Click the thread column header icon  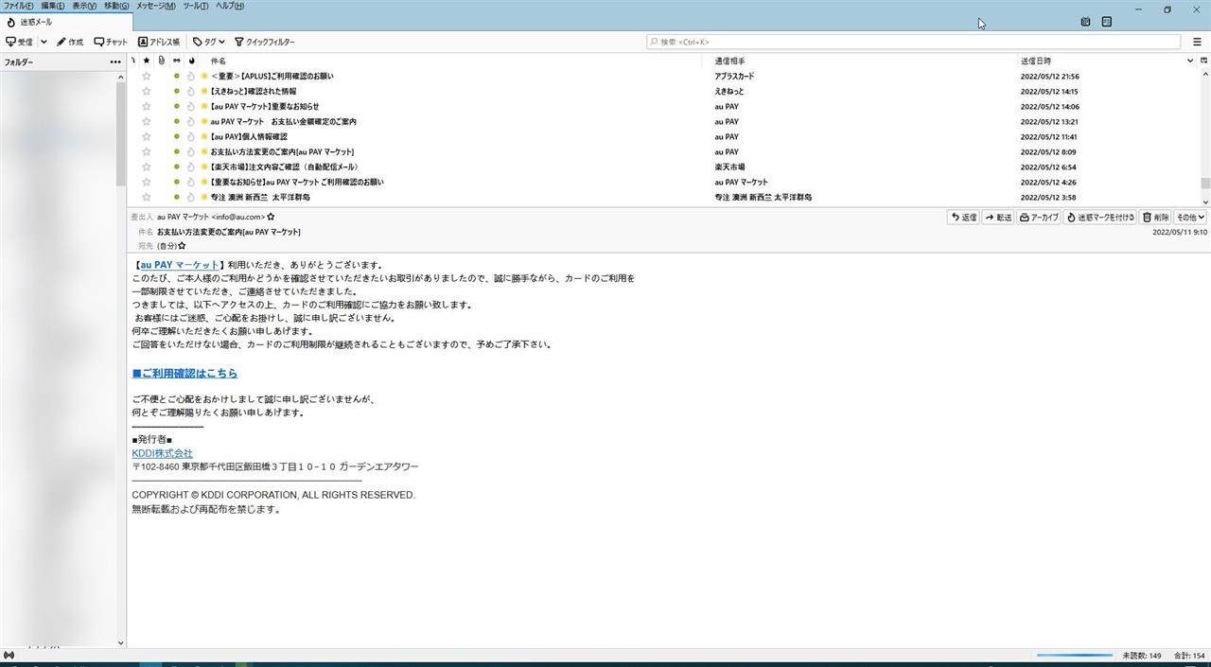click(x=133, y=61)
